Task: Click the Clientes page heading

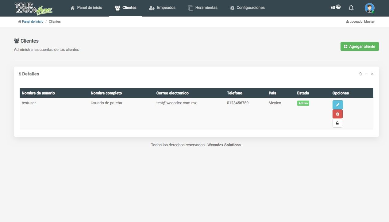Action: click(26, 41)
